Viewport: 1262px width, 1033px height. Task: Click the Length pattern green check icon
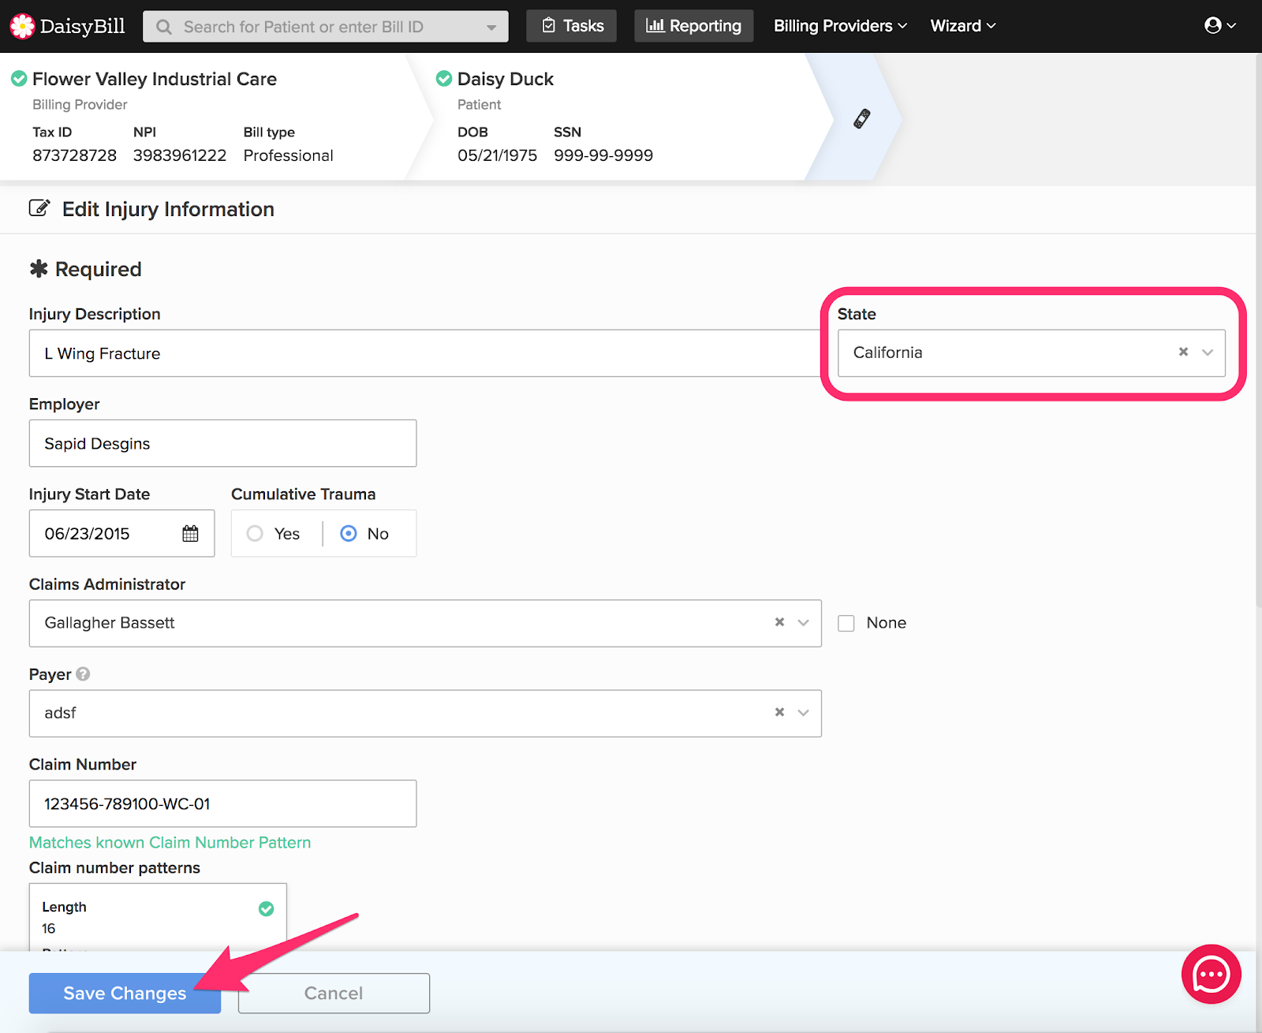click(x=267, y=908)
